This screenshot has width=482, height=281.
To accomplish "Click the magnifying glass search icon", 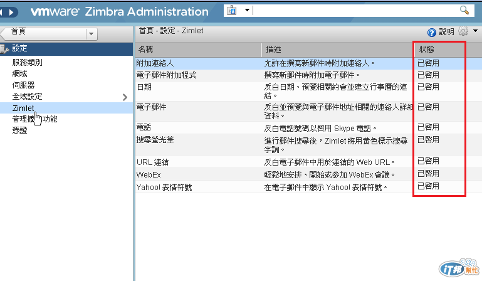I will coord(464,10).
